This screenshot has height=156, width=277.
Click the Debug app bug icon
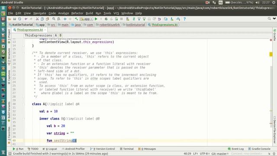pos(106,19)
